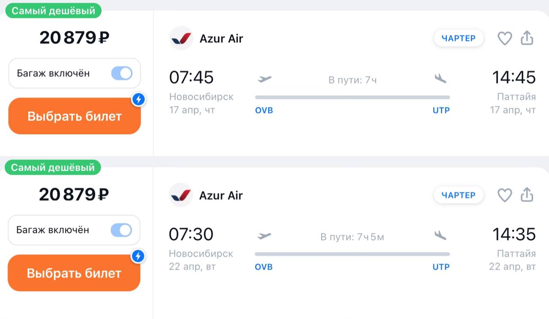Toggle baggage included for 22 апр flight
The width and height of the screenshot is (549, 319).
point(121,230)
